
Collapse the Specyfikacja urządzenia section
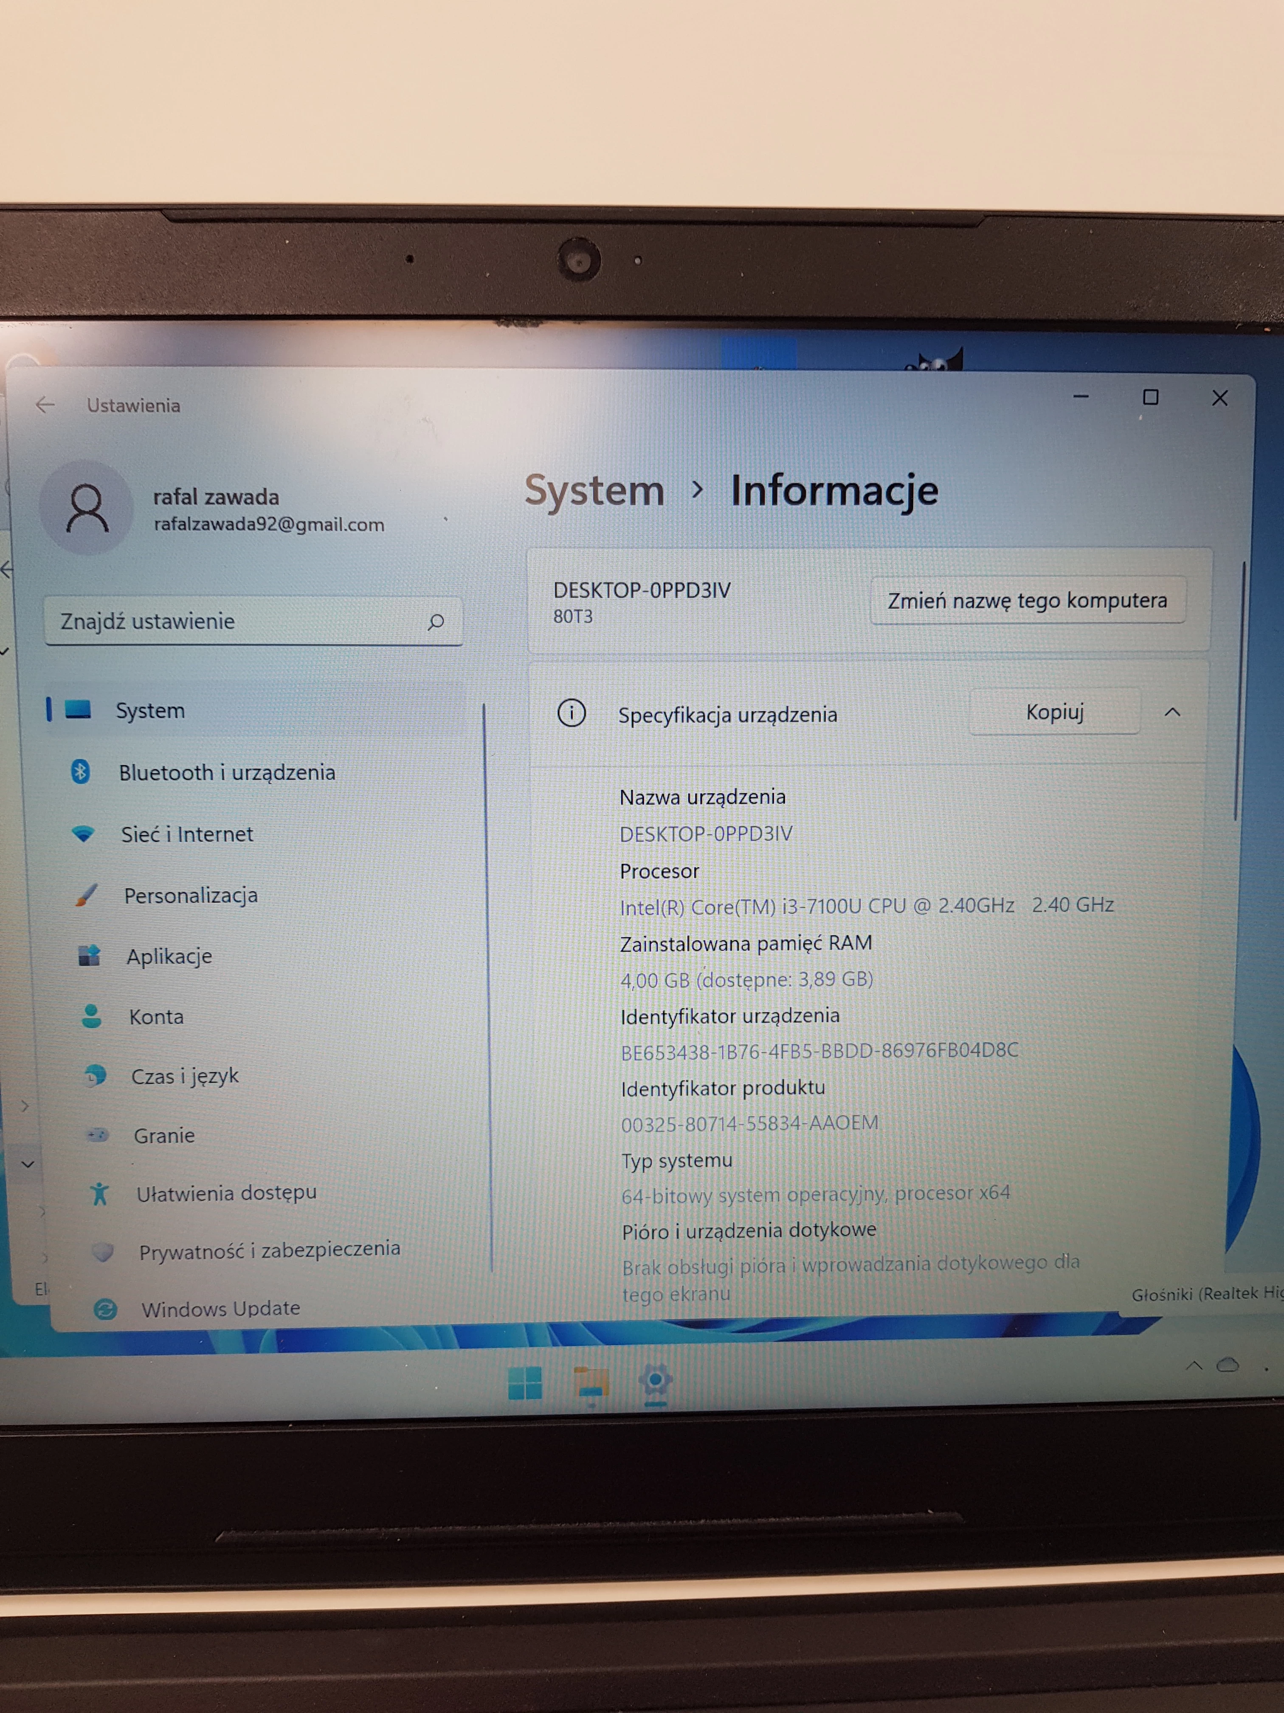coord(1172,712)
